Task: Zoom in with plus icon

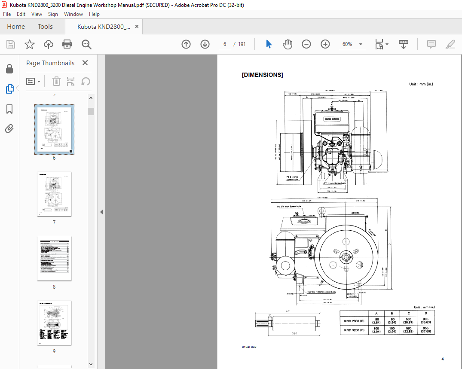Action: pos(325,44)
